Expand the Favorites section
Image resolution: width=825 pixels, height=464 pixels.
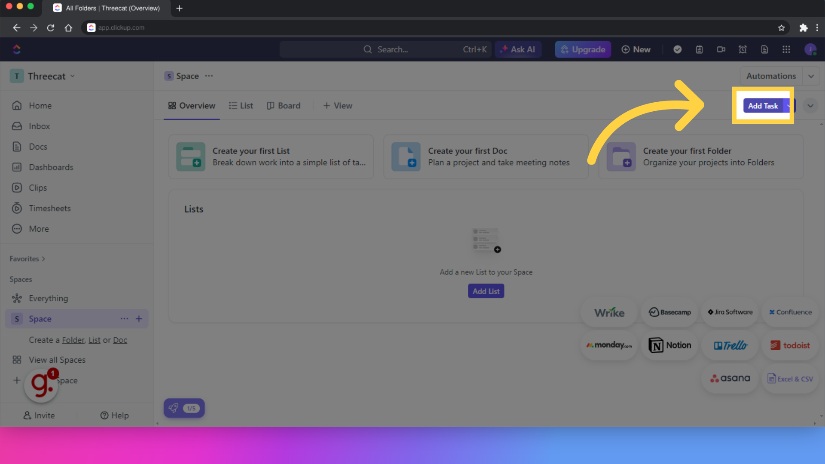pos(27,259)
